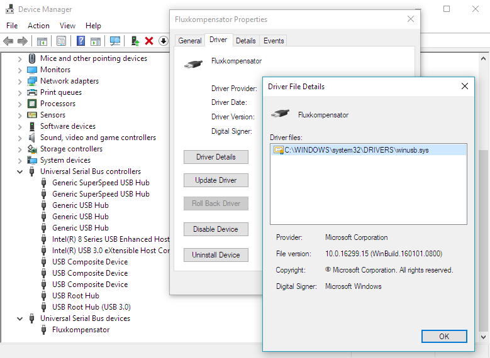Expand Mice and other pointing devices
Viewport: 490px width, 358px height.
click(19, 58)
